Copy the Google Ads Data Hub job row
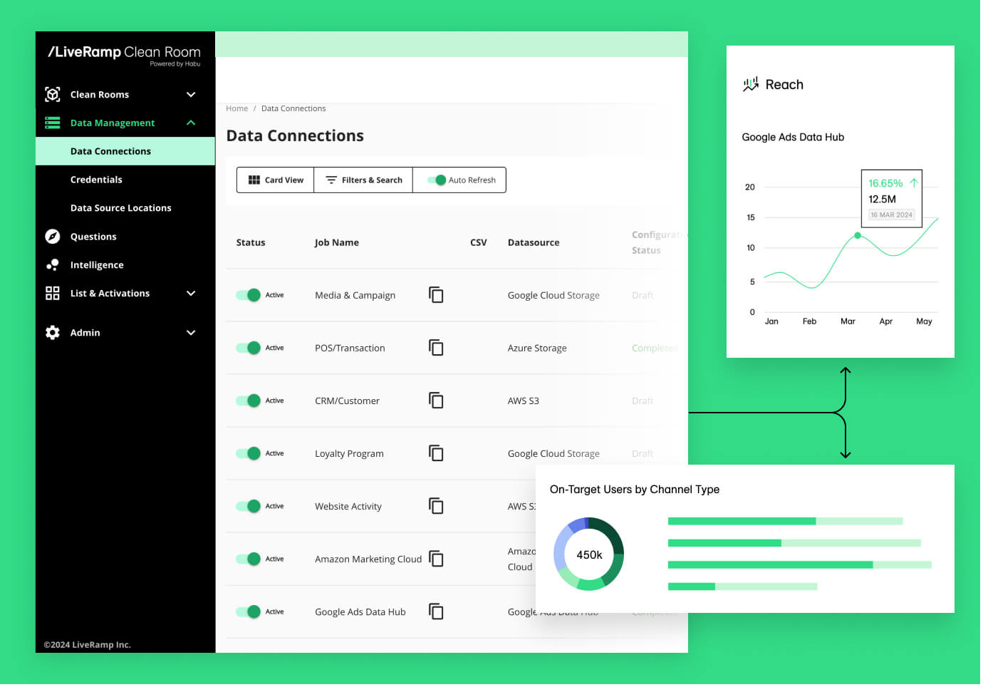The height and width of the screenshot is (687, 983). [437, 612]
